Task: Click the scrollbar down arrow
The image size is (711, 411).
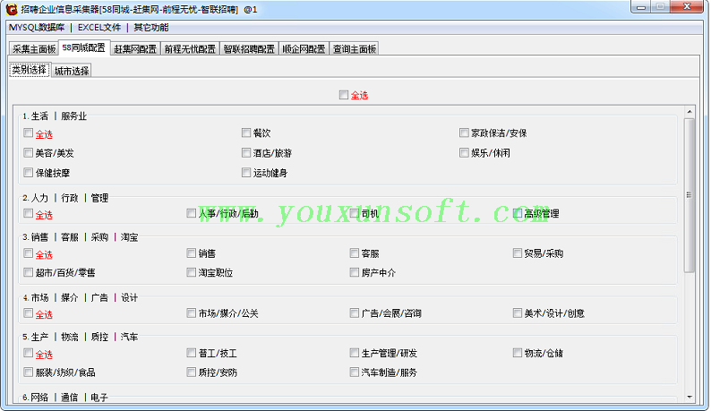Action: click(690, 397)
